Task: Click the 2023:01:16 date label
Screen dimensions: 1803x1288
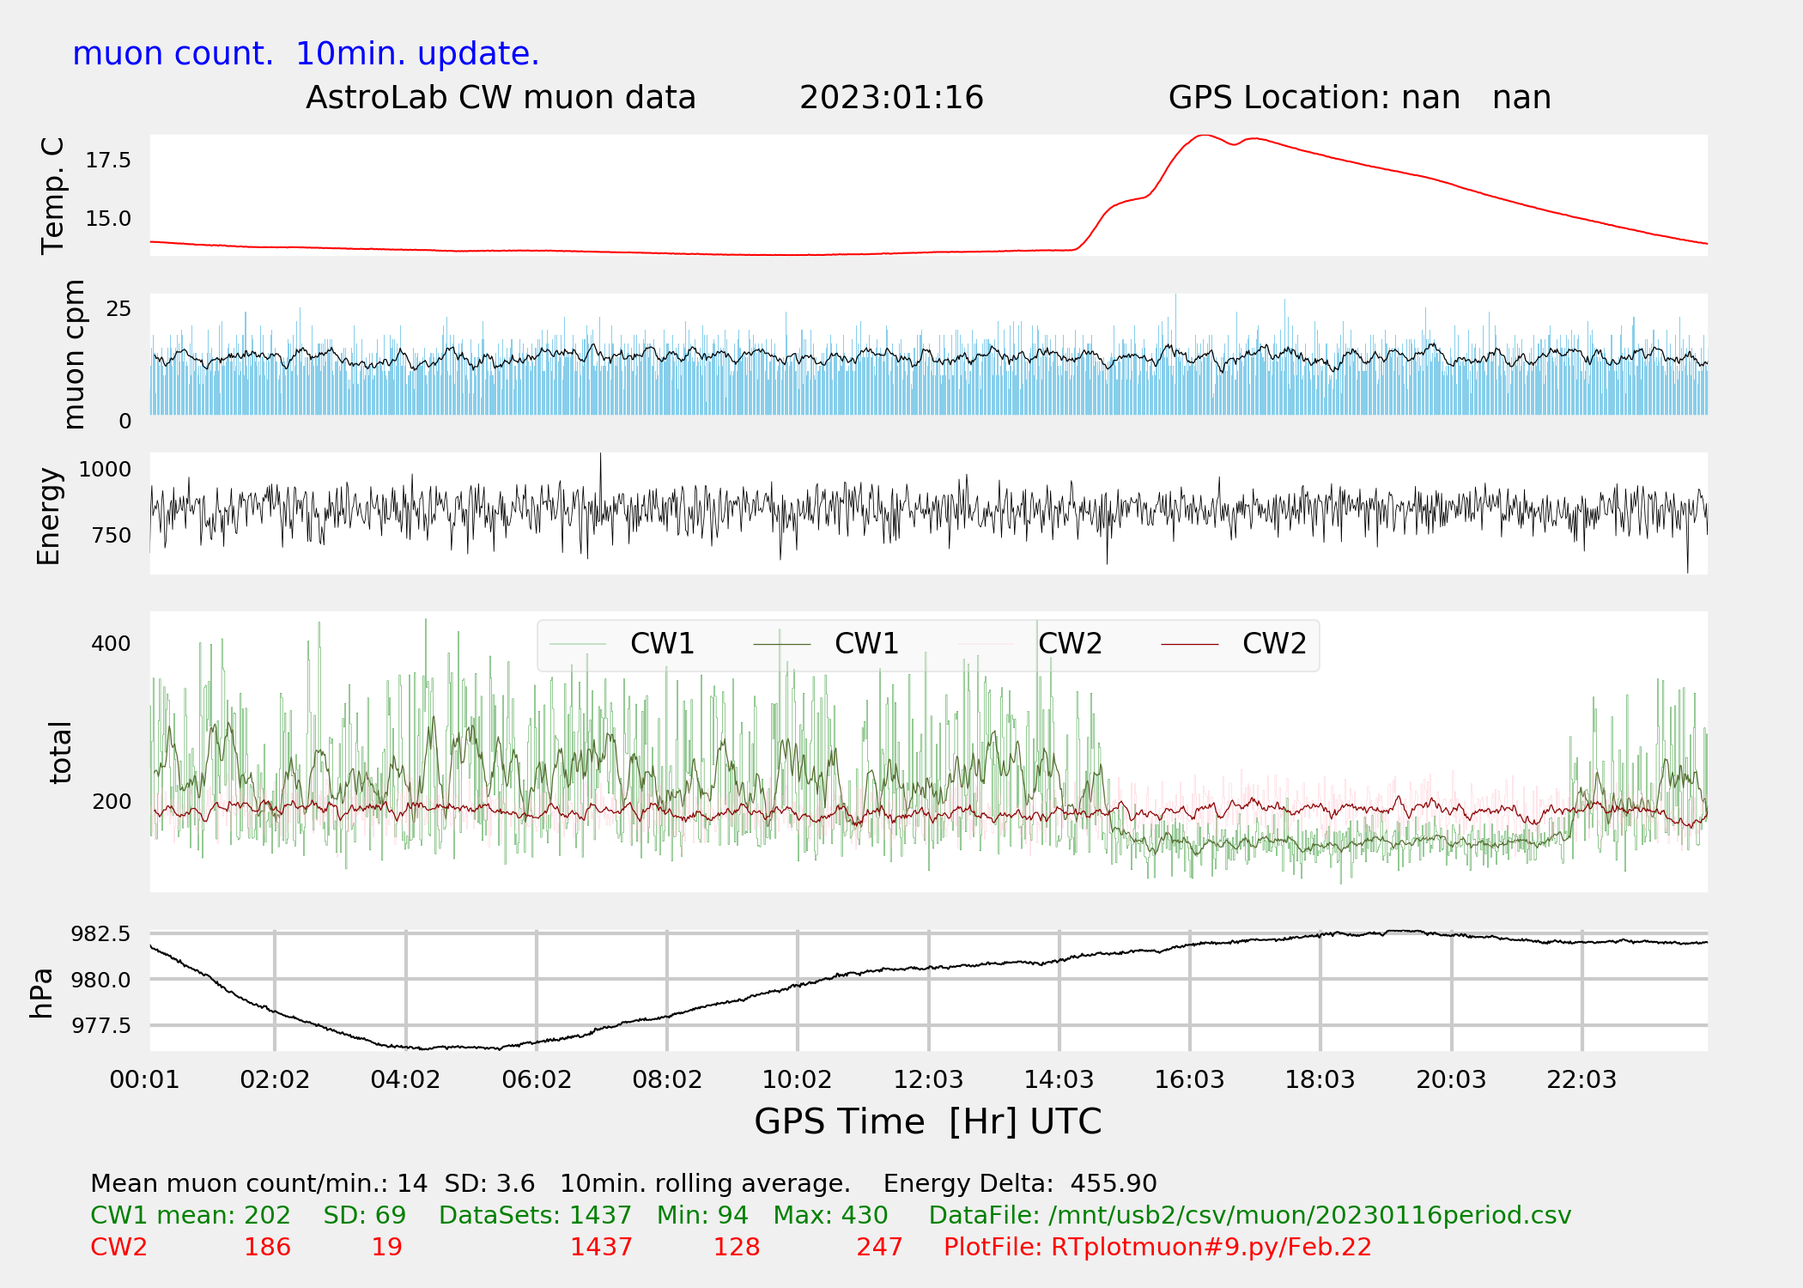Action: tap(891, 98)
